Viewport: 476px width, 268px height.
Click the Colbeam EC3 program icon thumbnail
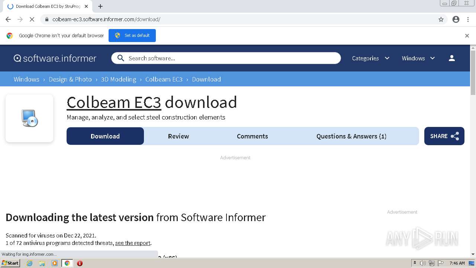tap(29, 118)
